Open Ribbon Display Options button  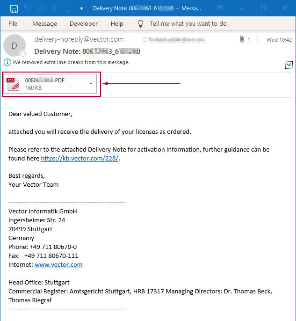(220, 8)
